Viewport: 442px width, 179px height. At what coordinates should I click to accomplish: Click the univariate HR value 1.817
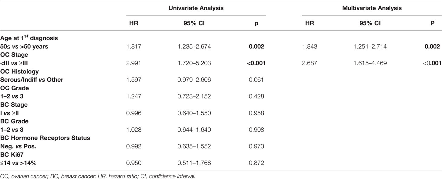click(134, 47)
